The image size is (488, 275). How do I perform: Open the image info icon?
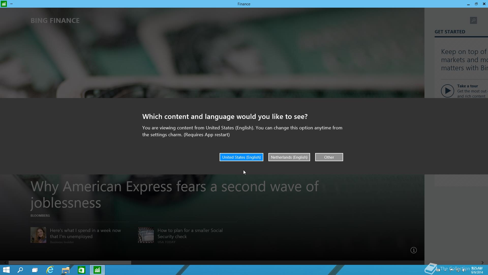coord(414,250)
